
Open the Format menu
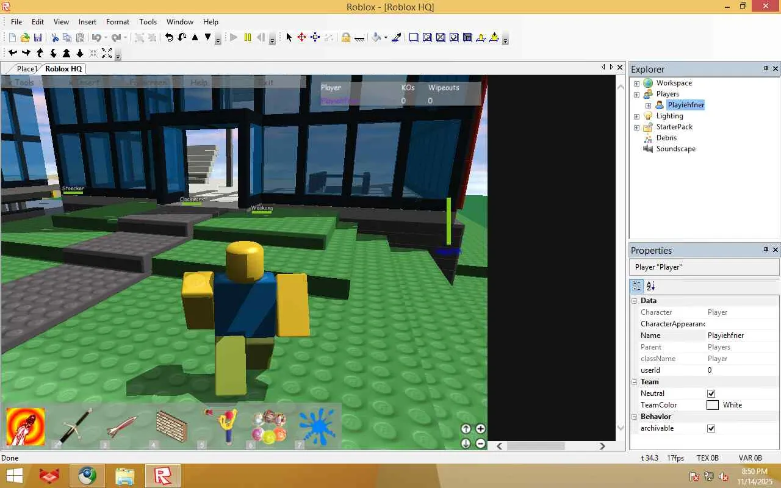point(118,22)
